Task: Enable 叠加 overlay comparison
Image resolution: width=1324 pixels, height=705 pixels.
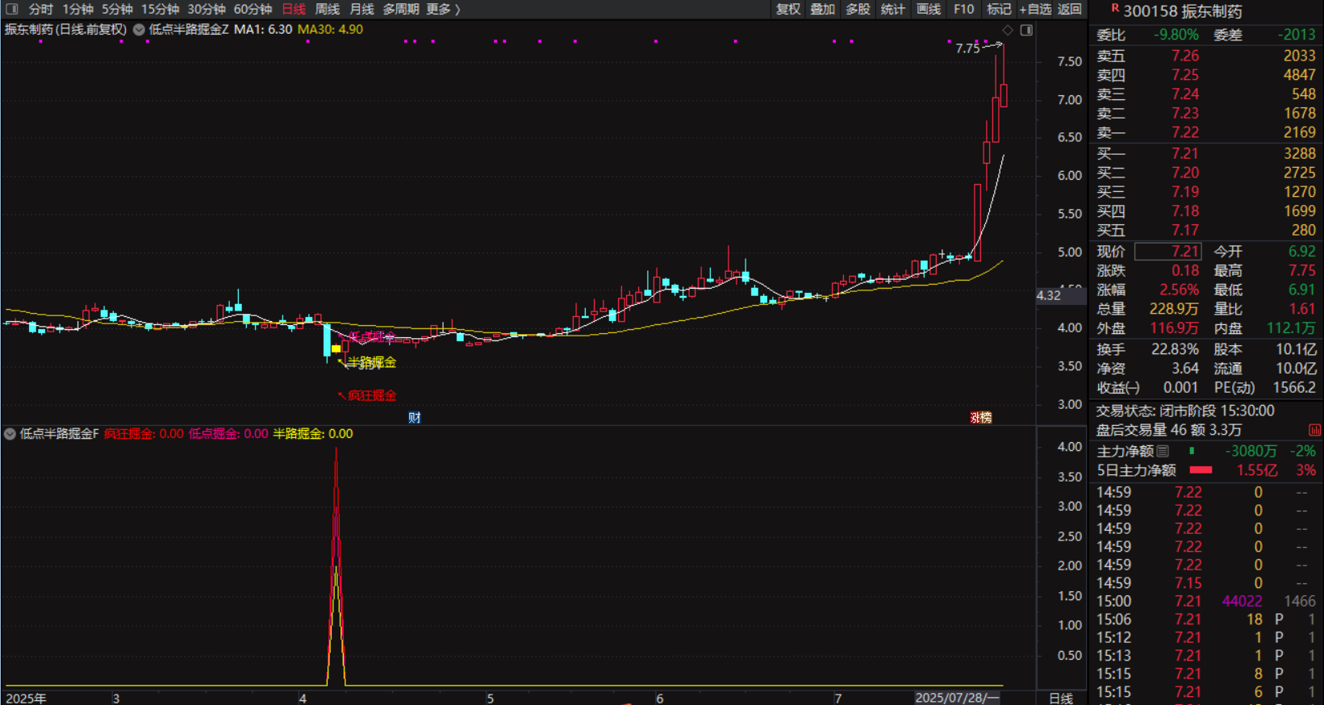Action: tap(822, 9)
